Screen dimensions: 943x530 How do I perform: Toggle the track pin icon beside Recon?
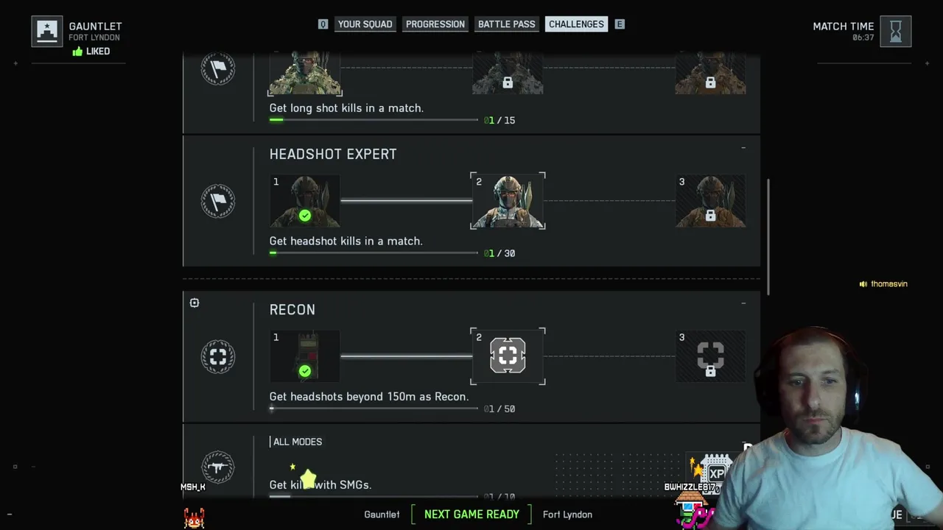[x=194, y=303]
